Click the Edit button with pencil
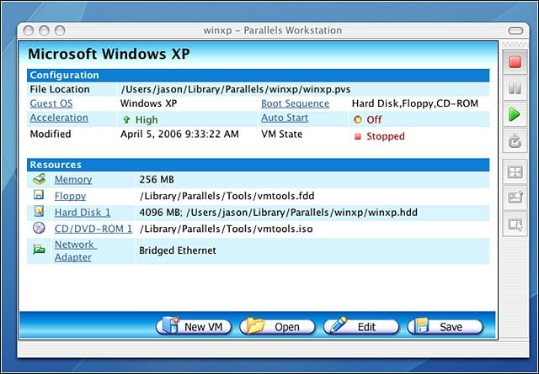Image resolution: width=539 pixels, height=374 pixels. tap(361, 326)
